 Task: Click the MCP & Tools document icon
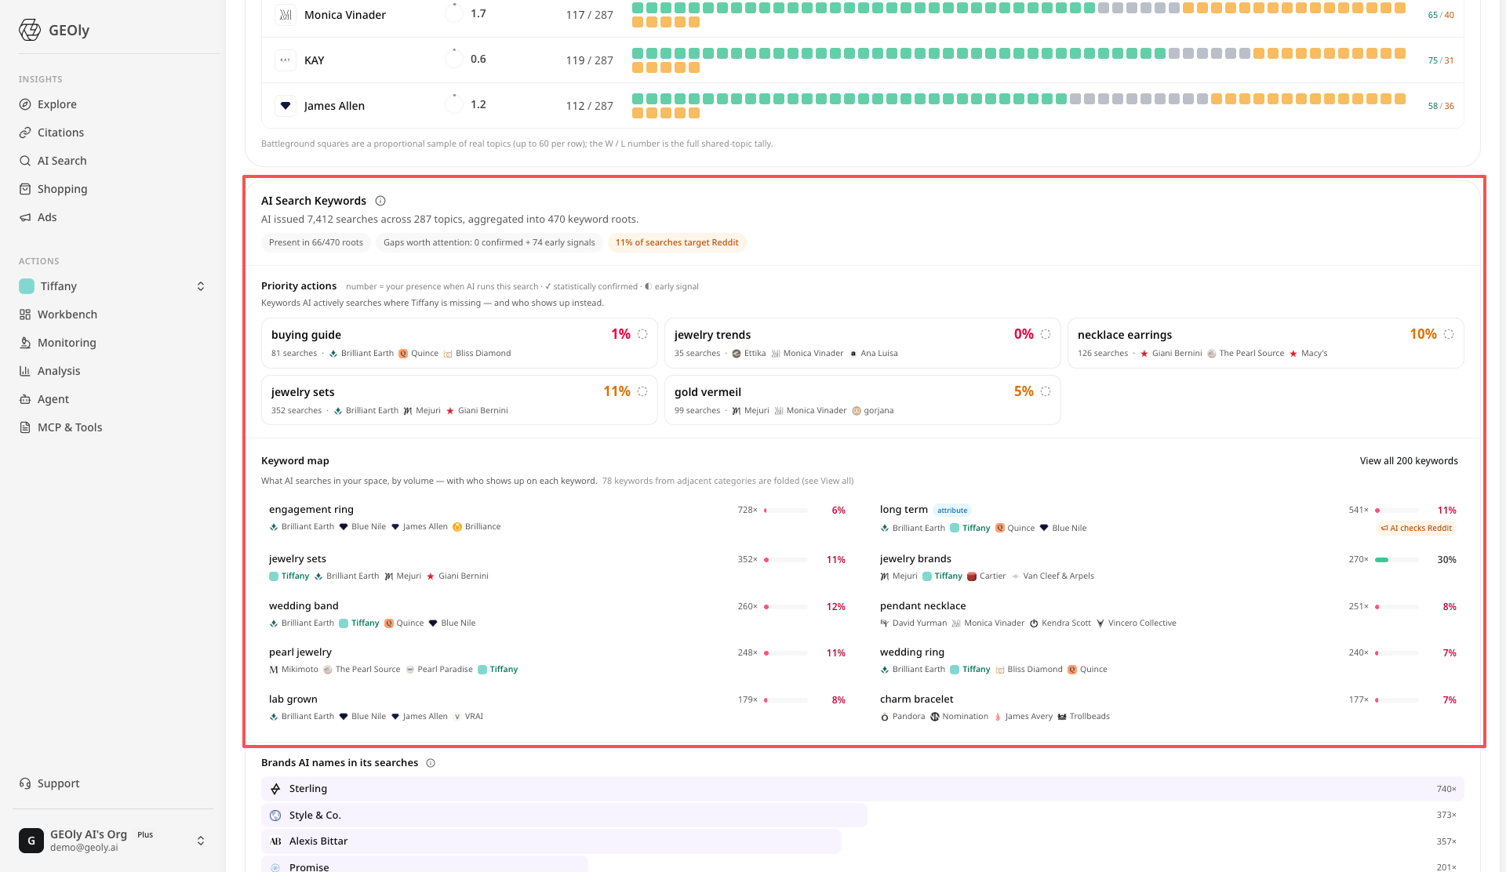(25, 427)
